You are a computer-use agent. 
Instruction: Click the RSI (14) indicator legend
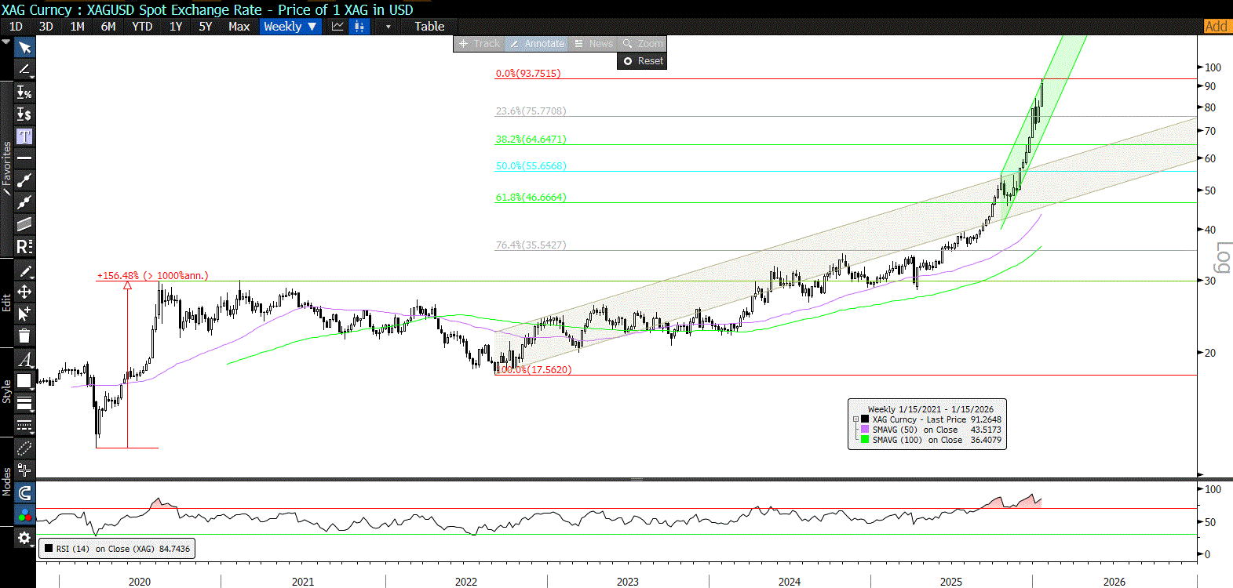[x=116, y=549]
